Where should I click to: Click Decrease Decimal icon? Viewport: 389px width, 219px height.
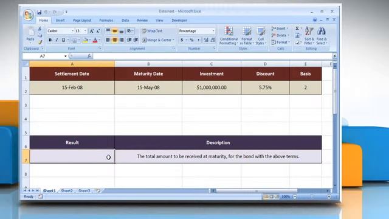pos(213,40)
